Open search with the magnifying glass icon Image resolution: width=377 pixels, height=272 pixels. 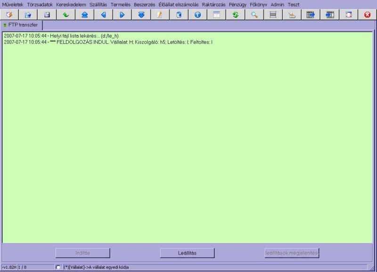click(254, 15)
